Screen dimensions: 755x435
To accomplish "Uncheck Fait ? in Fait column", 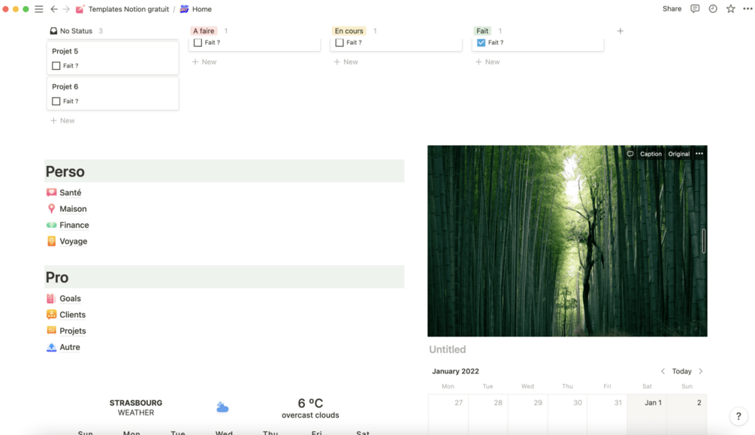I will (481, 42).
